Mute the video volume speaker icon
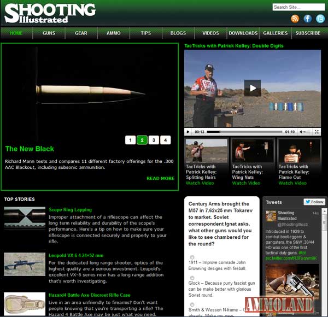 coord(301,132)
